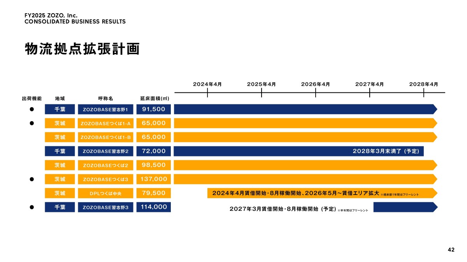Select the ZOZOBASEつくば1-B name label
This screenshot has width=467, height=262.
tap(105, 137)
